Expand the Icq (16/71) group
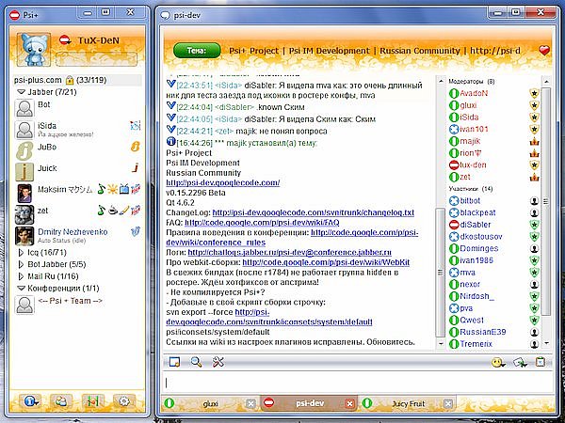 pos(21,252)
